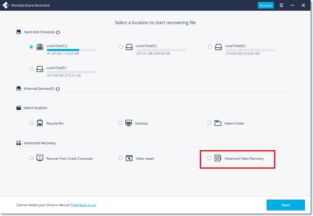The width and height of the screenshot is (313, 216).
Task: Click the Local Disk(C:) drive icon
Action: 40,47
